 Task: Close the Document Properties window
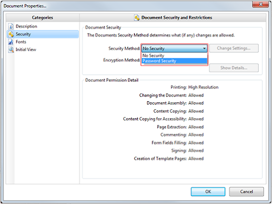260,4
